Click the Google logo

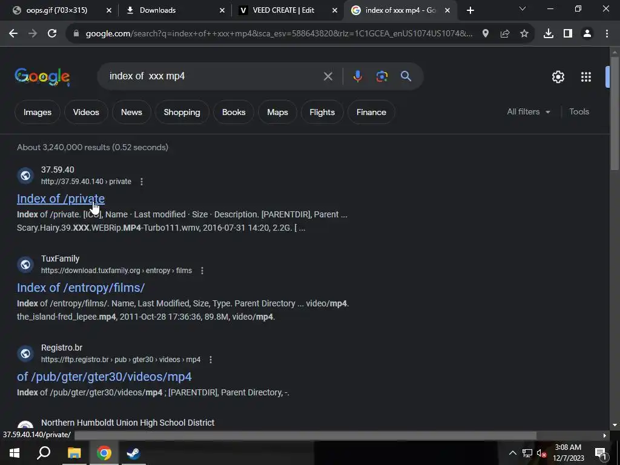pyautogui.click(x=42, y=77)
